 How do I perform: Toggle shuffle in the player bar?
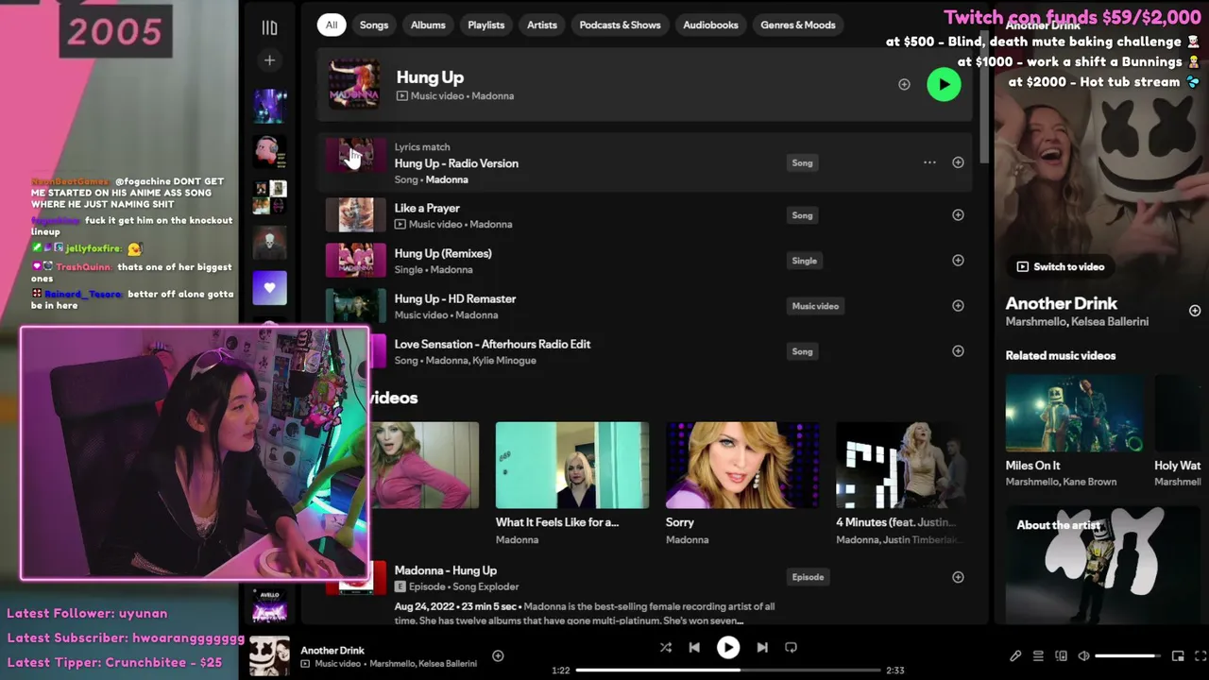click(x=666, y=647)
